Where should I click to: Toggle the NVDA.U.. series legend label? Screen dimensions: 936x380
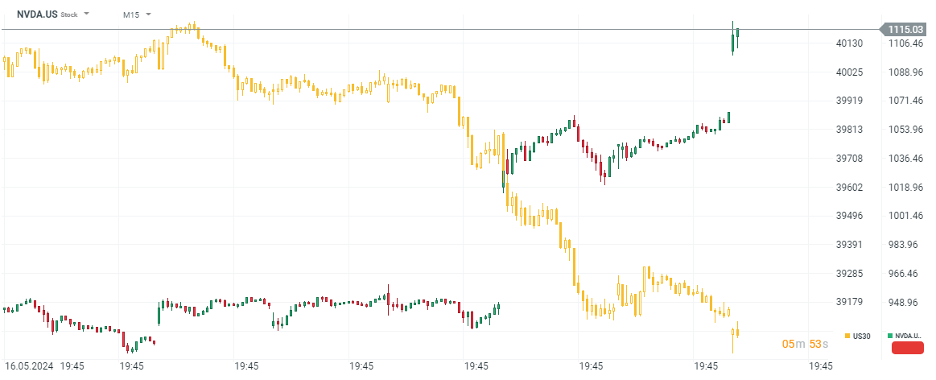coord(909,335)
